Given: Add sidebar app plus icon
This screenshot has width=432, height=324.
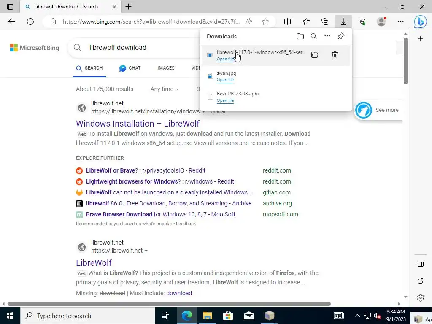Looking at the screenshot, I should pos(420,38).
